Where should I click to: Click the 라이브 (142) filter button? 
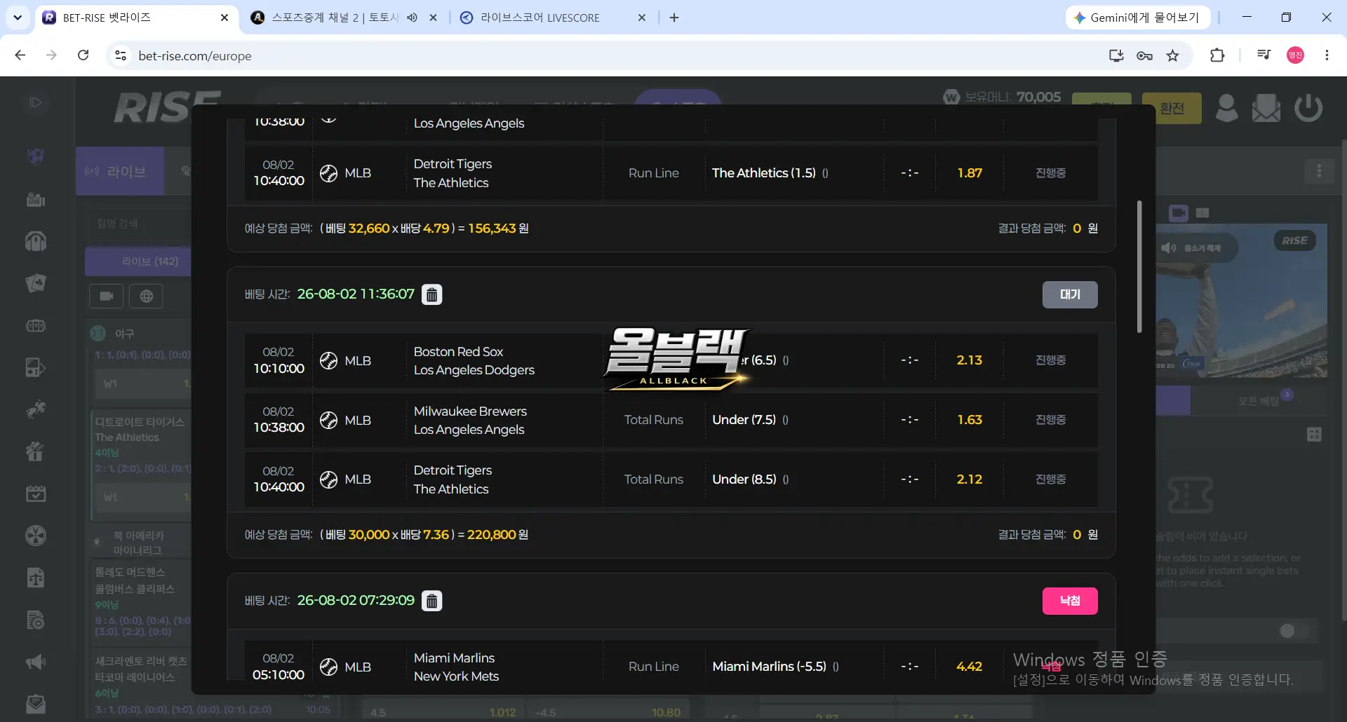138,261
